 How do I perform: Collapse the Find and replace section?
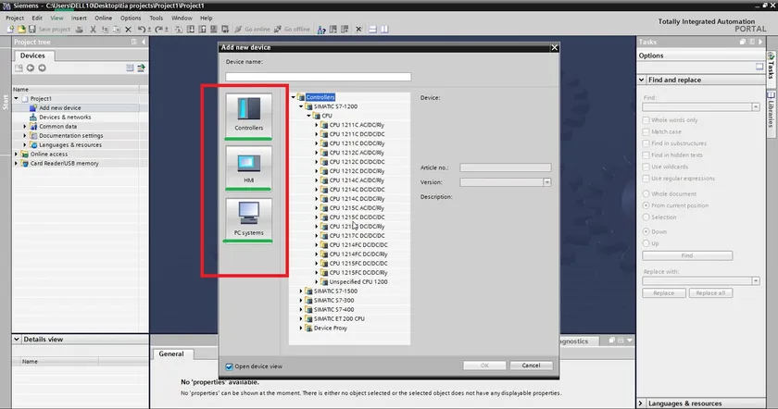click(642, 80)
